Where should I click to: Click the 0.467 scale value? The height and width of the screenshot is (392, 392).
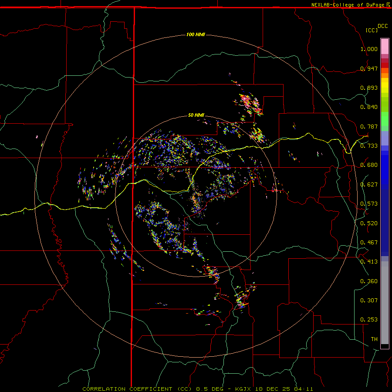(369, 243)
